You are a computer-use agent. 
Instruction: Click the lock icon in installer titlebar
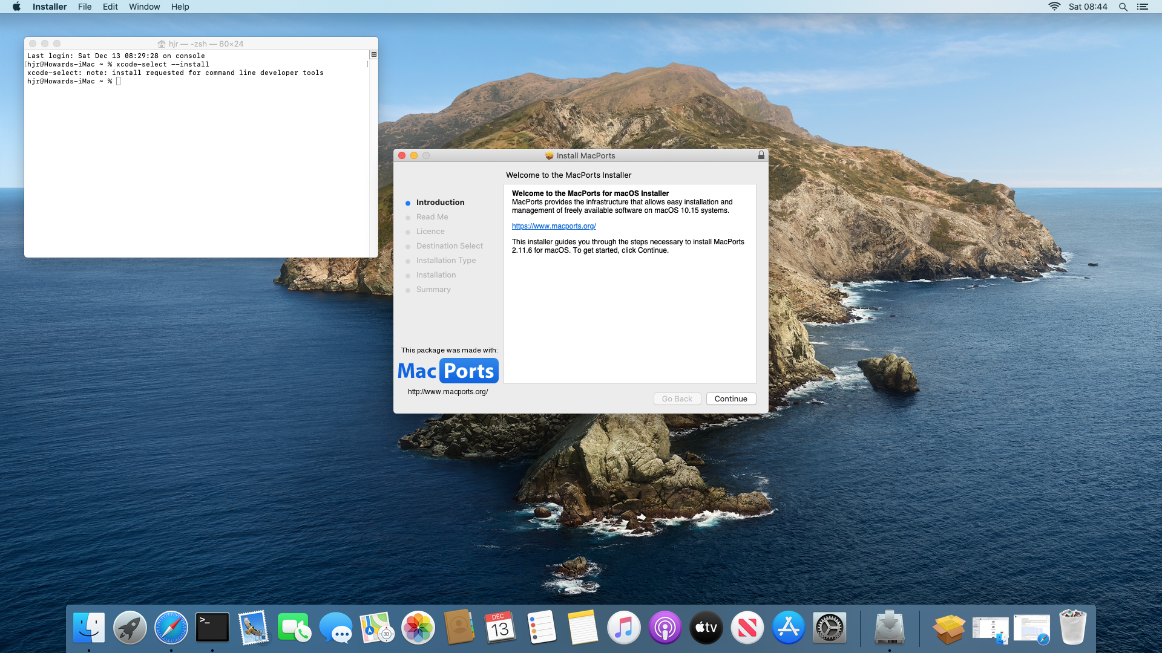pos(761,155)
